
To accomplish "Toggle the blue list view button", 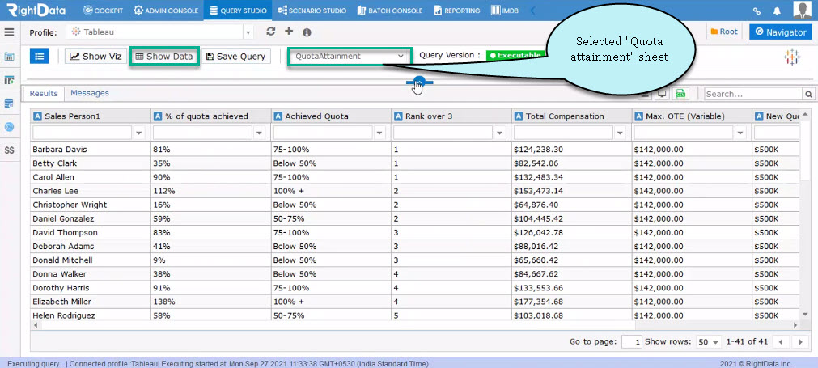I will (39, 57).
